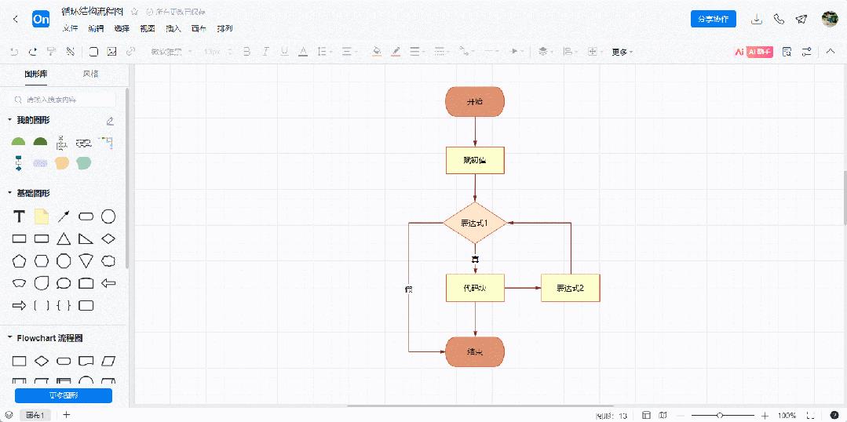Image resolution: width=847 pixels, height=422 pixels.
Task: Star the document as favorite
Action: click(x=134, y=11)
